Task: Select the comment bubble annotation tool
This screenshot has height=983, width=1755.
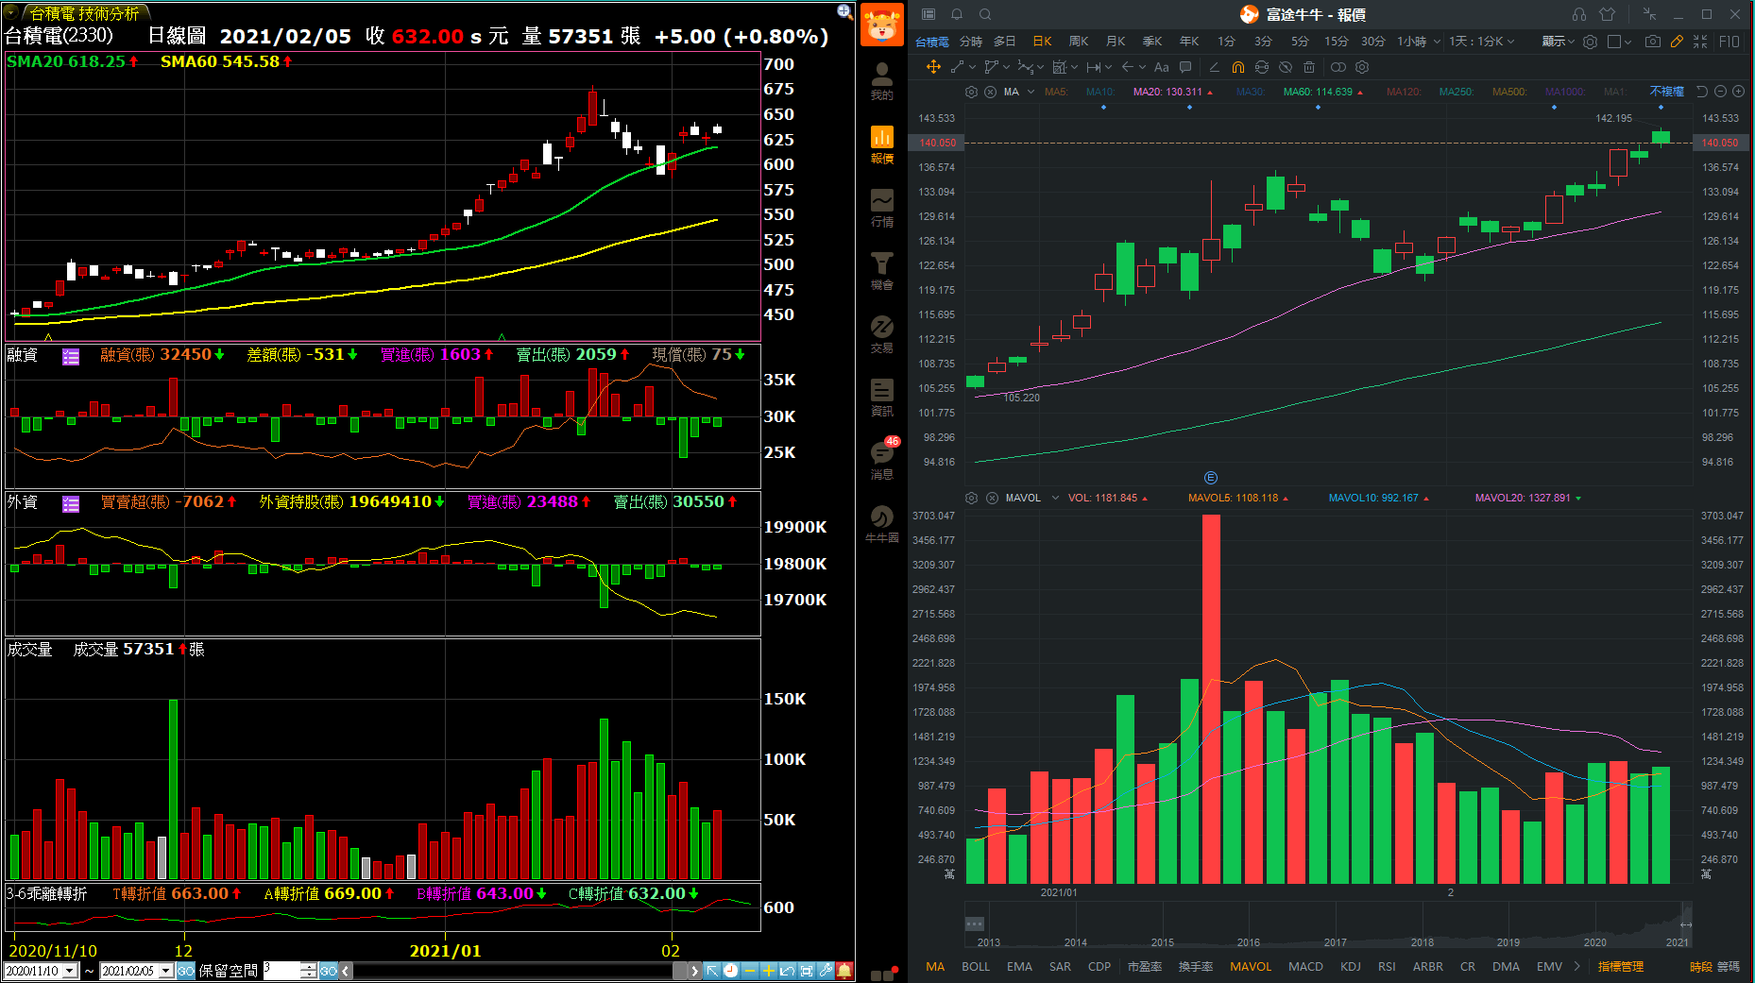Action: [x=1185, y=67]
